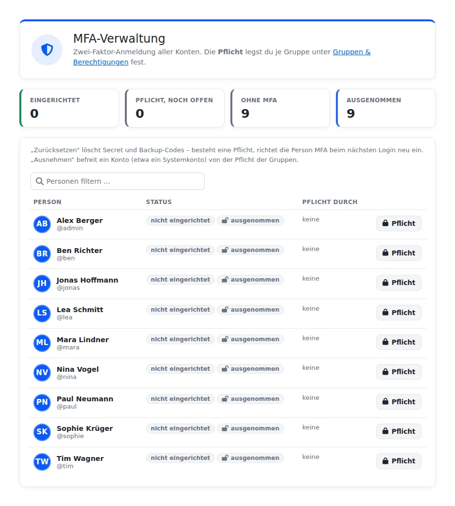This screenshot has width=455, height=506.
Task: Select the Pflicht, noch offen stat card
Action: point(175,108)
